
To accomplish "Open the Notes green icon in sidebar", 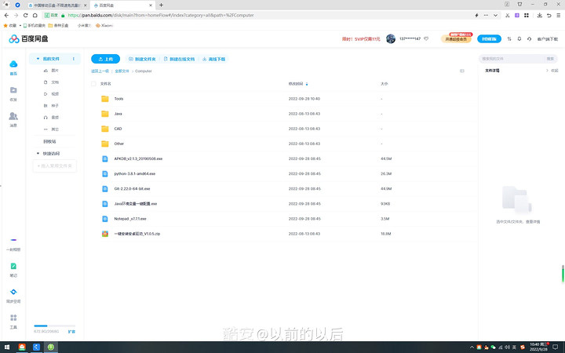I will pyautogui.click(x=13, y=266).
